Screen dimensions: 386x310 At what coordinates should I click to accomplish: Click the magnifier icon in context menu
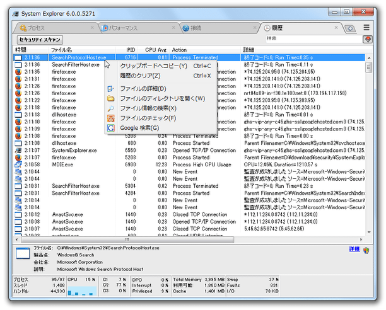[111, 108]
